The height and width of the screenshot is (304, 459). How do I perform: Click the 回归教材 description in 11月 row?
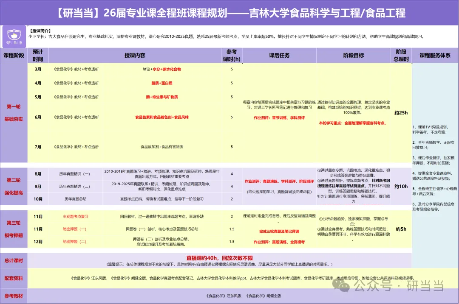tap(162, 216)
